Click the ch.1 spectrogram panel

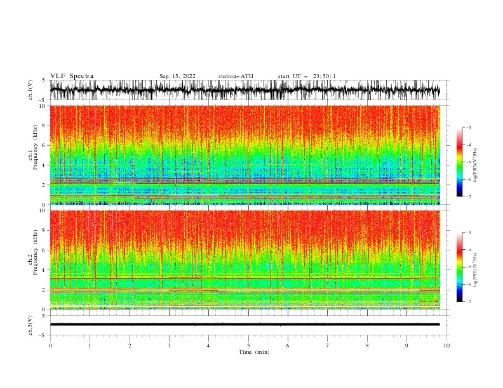tap(245, 155)
